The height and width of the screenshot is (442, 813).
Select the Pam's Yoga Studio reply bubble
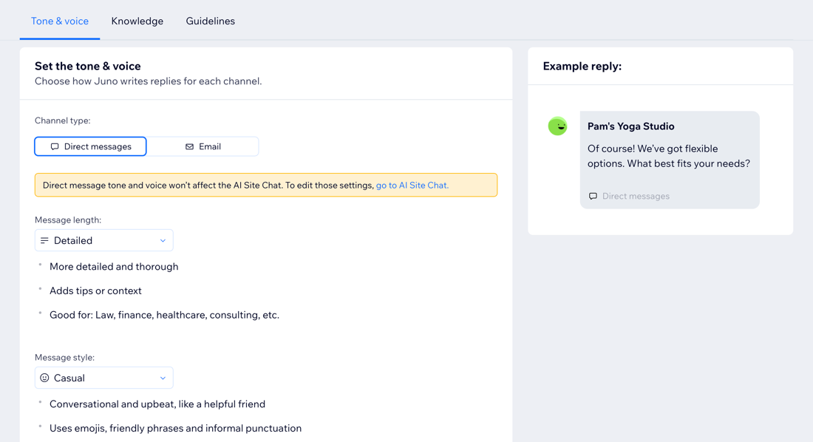click(669, 159)
